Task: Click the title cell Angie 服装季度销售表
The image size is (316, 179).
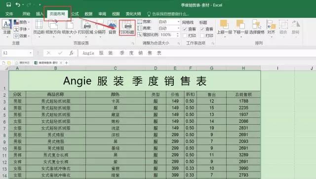Action: click(135, 81)
